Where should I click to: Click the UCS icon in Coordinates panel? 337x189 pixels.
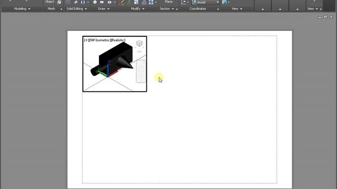tap(183, 2)
